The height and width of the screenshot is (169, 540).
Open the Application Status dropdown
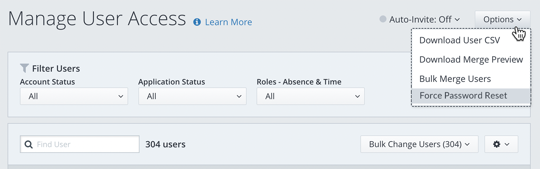coord(192,96)
